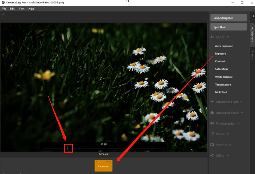The width and height of the screenshot is (255, 174).
Task: Switch to the Presets tab
Action: pyautogui.click(x=252, y=55)
